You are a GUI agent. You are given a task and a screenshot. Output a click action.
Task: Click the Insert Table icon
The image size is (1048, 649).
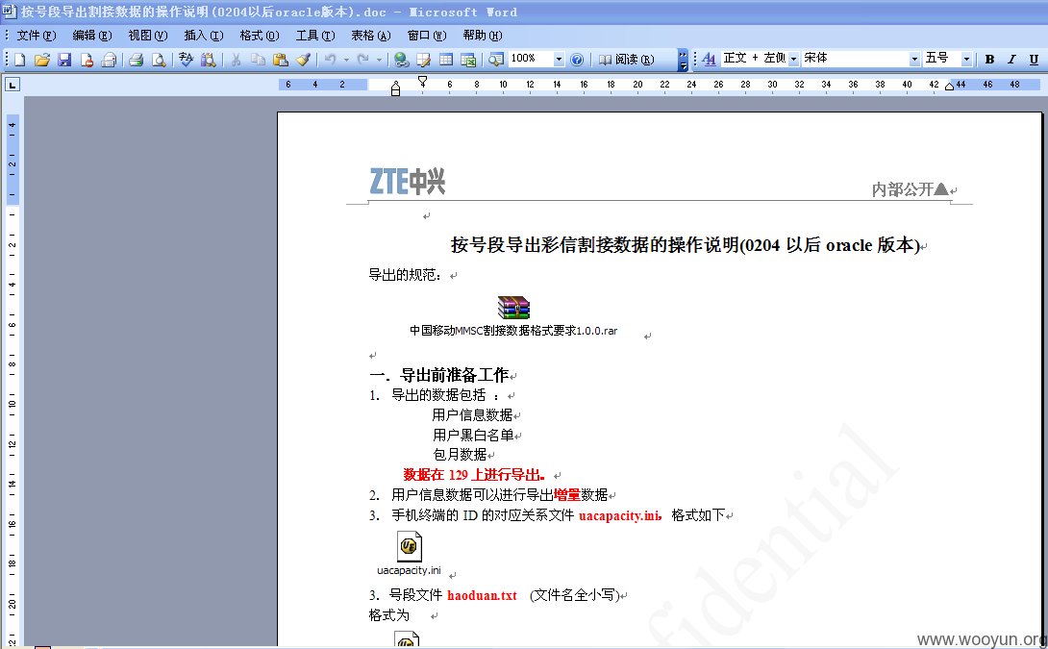[x=446, y=60]
